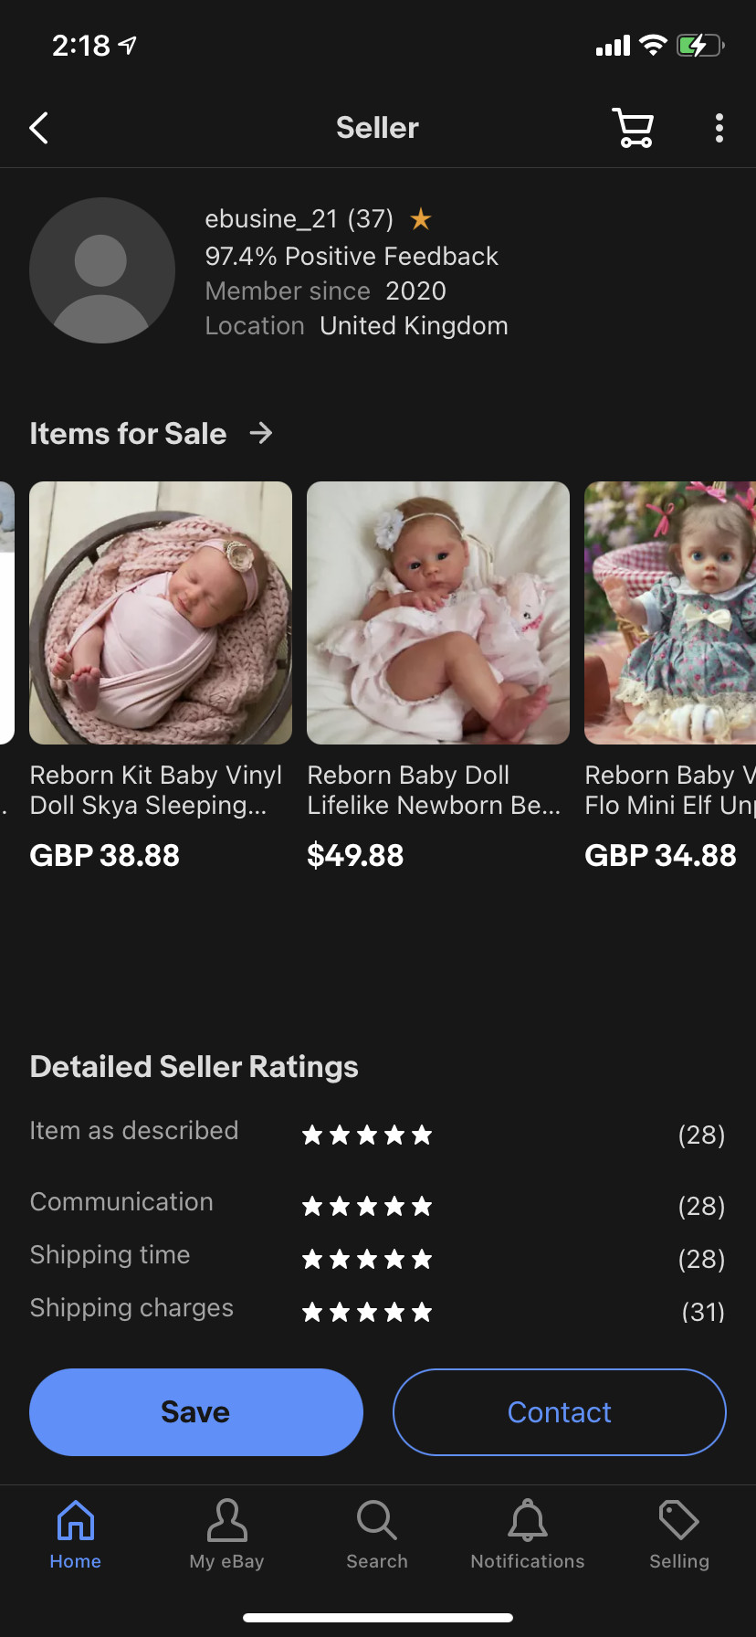Open the Lifelike Newborn doll thumbnail
The height and width of the screenshot is (1637, 756).
pyautogui.click(x=438, y=612)
